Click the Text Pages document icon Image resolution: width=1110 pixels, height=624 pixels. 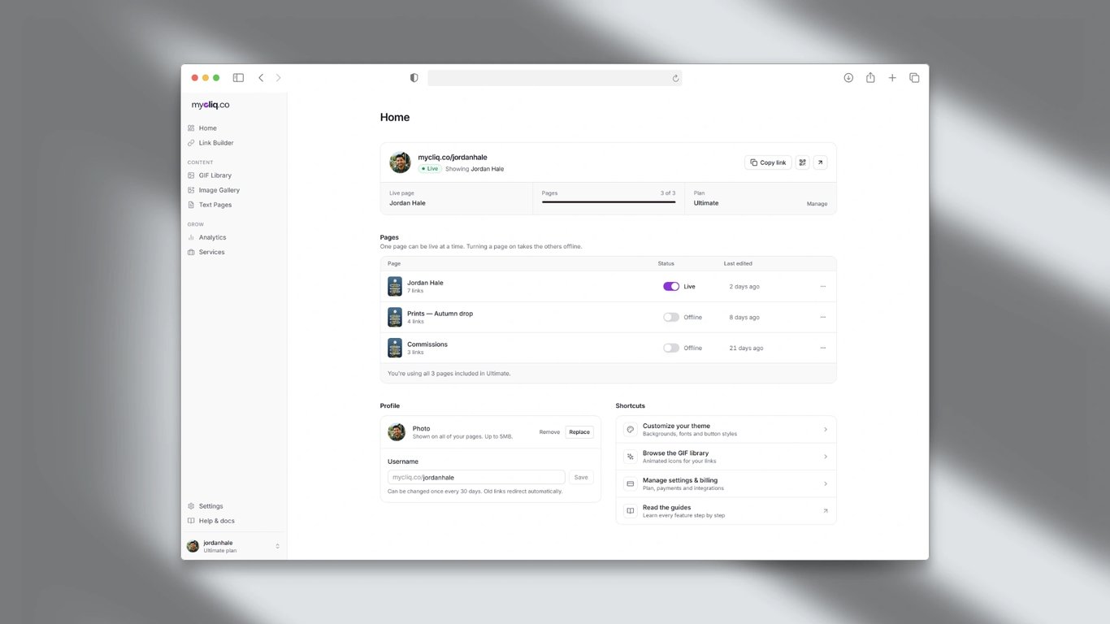(191, 205)
